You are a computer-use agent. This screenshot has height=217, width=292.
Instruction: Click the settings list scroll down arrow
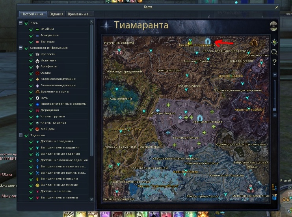coord(91,199)
